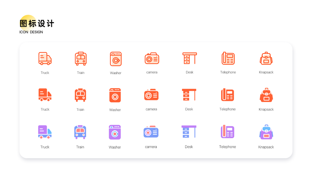Pick the blue multicolor camera icon

pyautogui.click(x=151, y=132)
